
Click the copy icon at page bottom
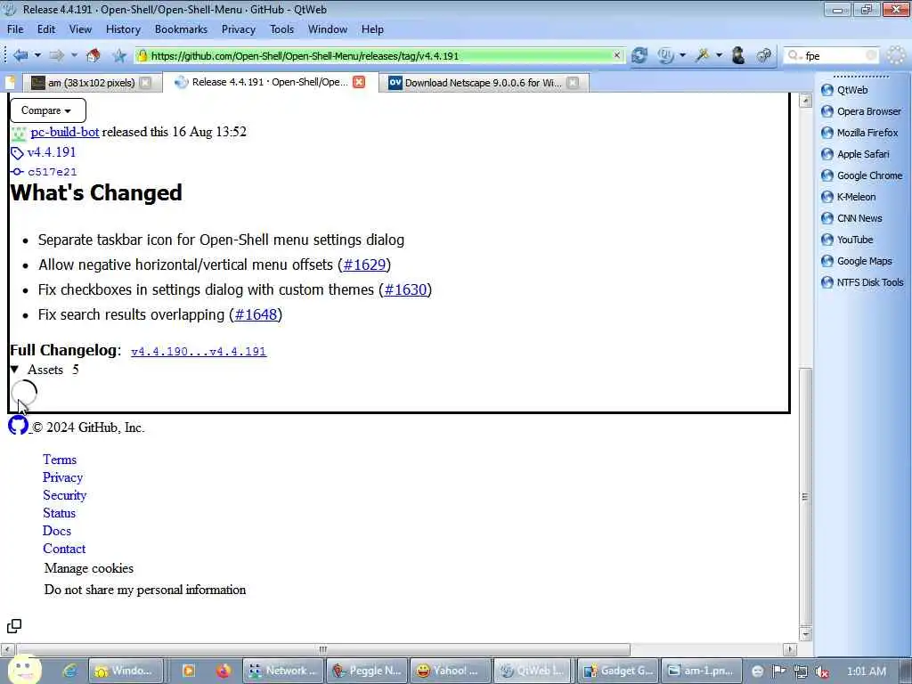point(14,626)
